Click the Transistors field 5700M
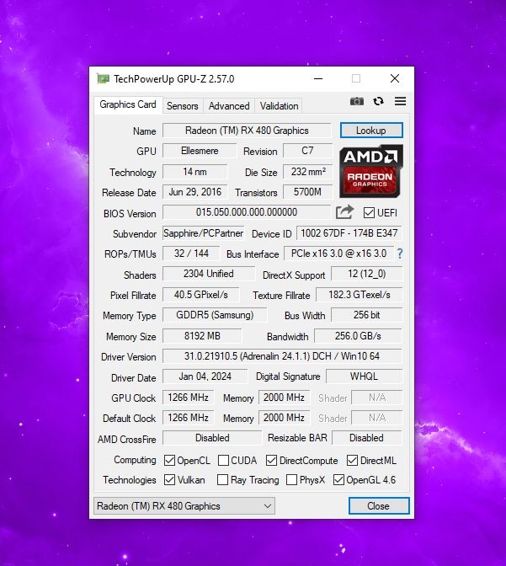Viewport: 506px width, 566px height. pyautogui.click(x=307, y=192)
